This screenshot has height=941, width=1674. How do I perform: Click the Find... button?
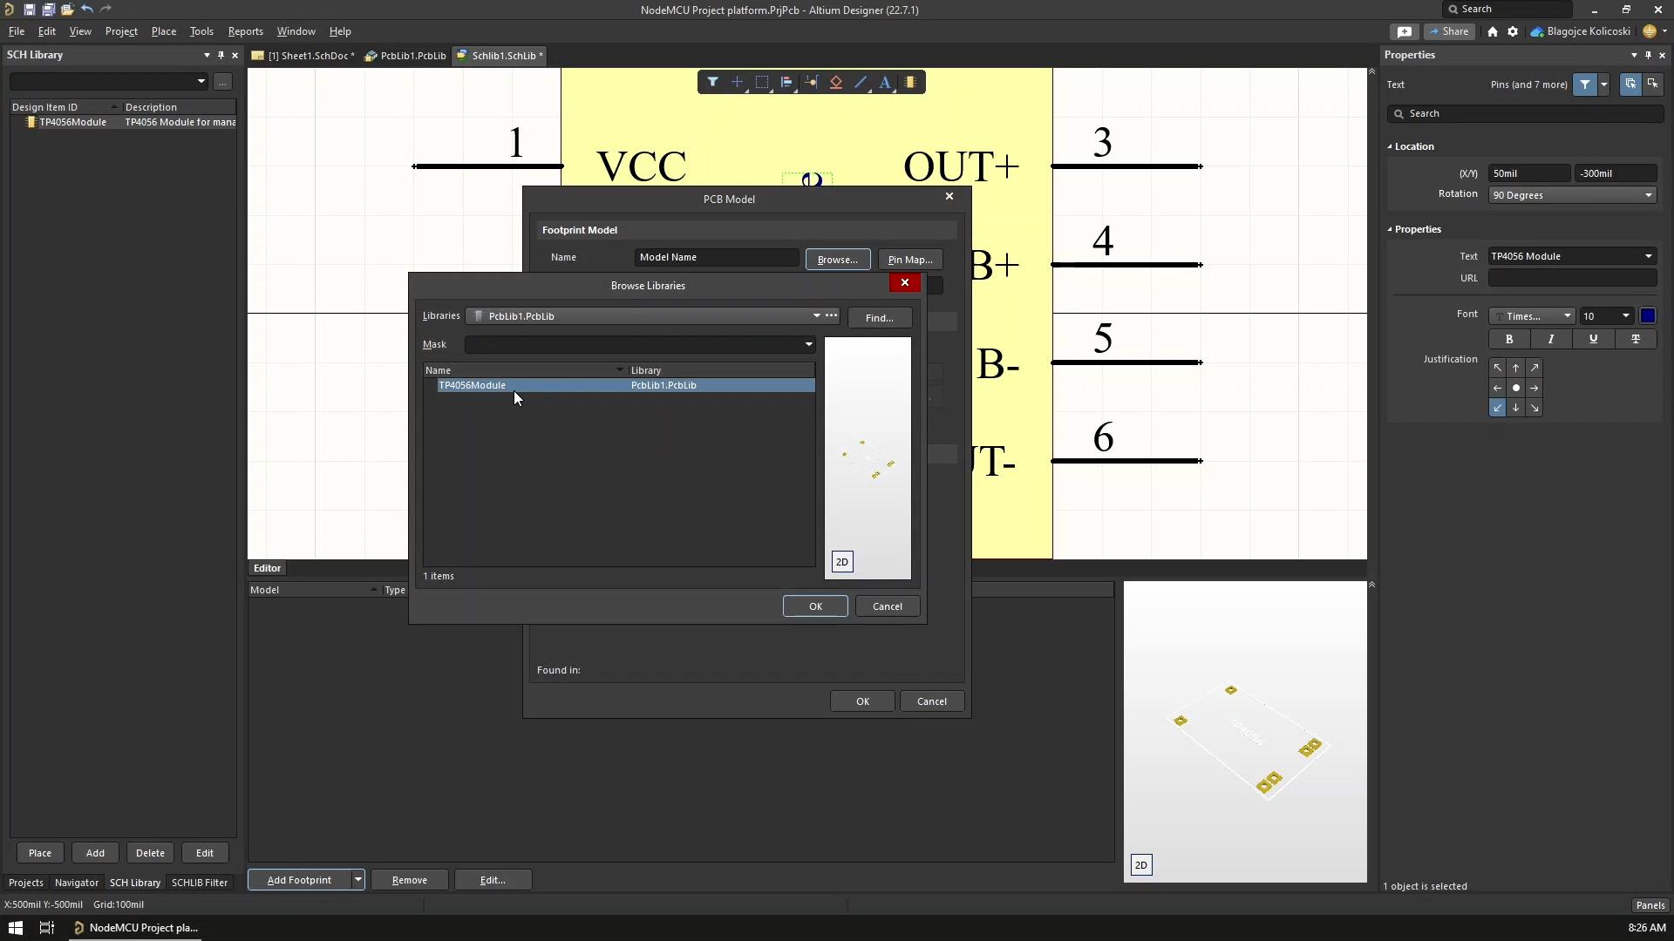coord(879,318)
